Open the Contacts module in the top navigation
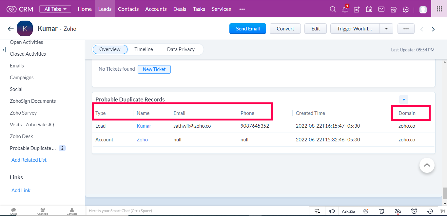Screen dimensions: 447x216 tap(128, 9)
